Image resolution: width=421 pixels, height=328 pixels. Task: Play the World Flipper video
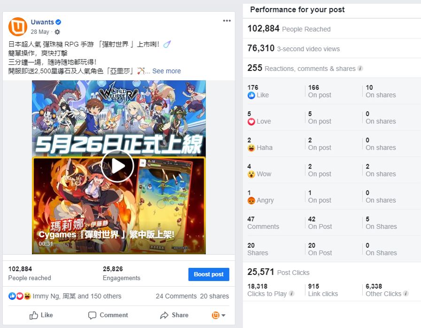(117, 167)
